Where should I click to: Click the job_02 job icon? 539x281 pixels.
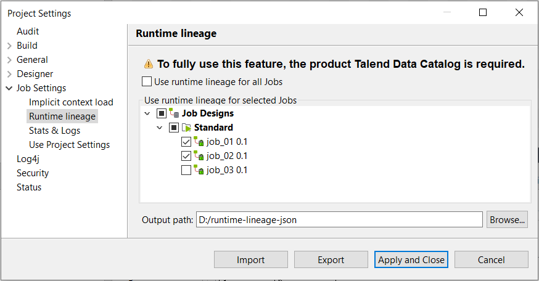click(x=199, y=156)
